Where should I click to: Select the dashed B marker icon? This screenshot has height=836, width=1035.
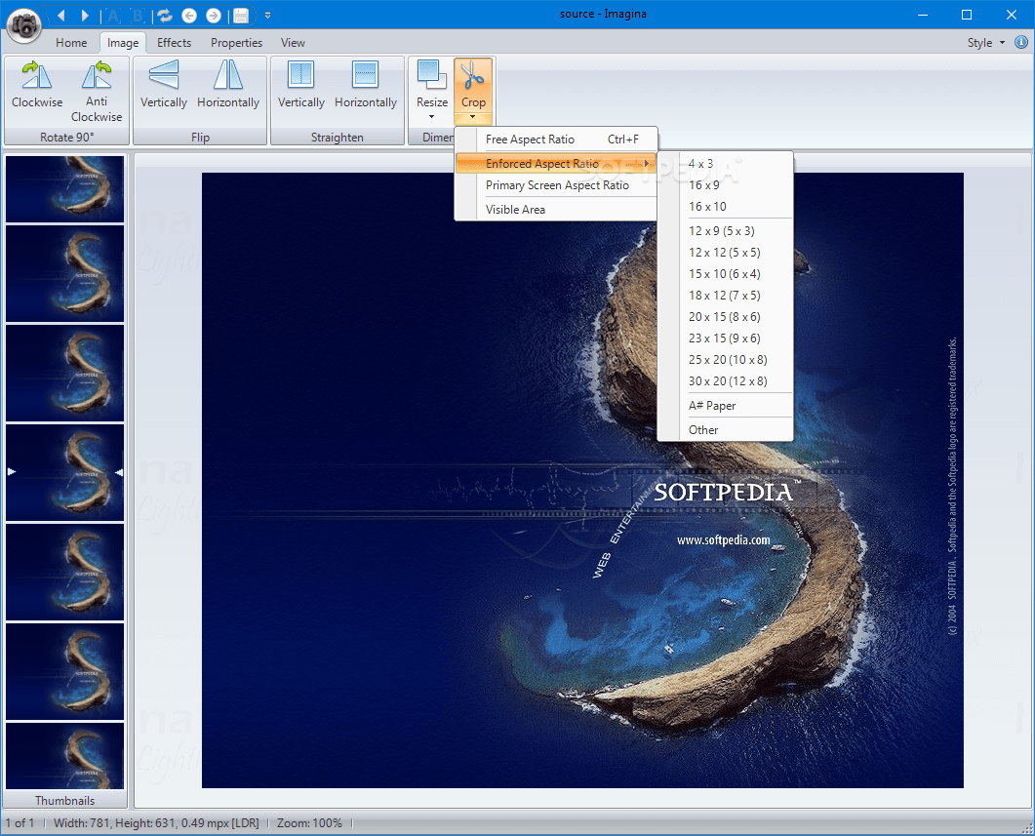point(139,16)
